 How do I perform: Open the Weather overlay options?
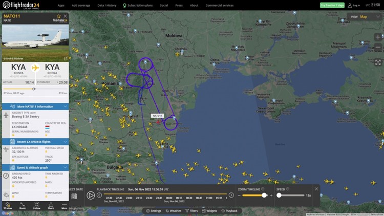pos(174,211)
